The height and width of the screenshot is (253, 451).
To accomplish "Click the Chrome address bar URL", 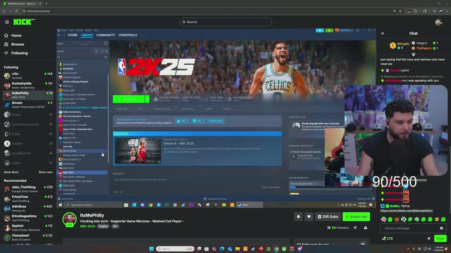I will (39, 11).
